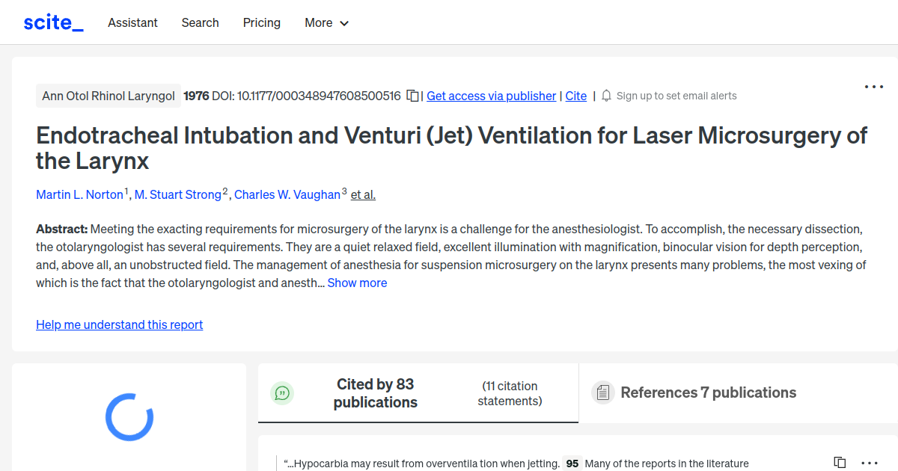
Task: Open Get access via publisher
Action: (491, 96)
